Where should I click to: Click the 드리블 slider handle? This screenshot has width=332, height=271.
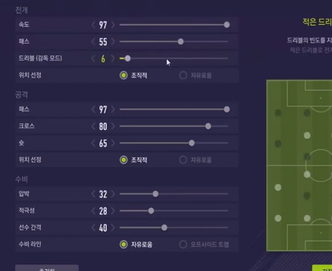pyautogui.click(x=127, y=58)
